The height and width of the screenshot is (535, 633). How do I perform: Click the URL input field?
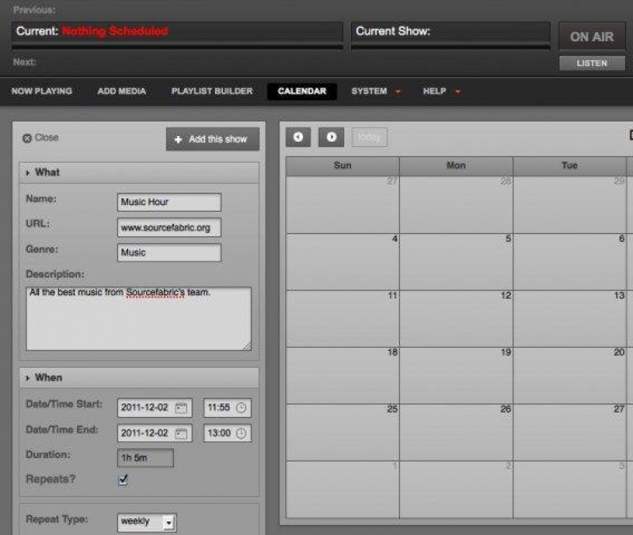169,228
